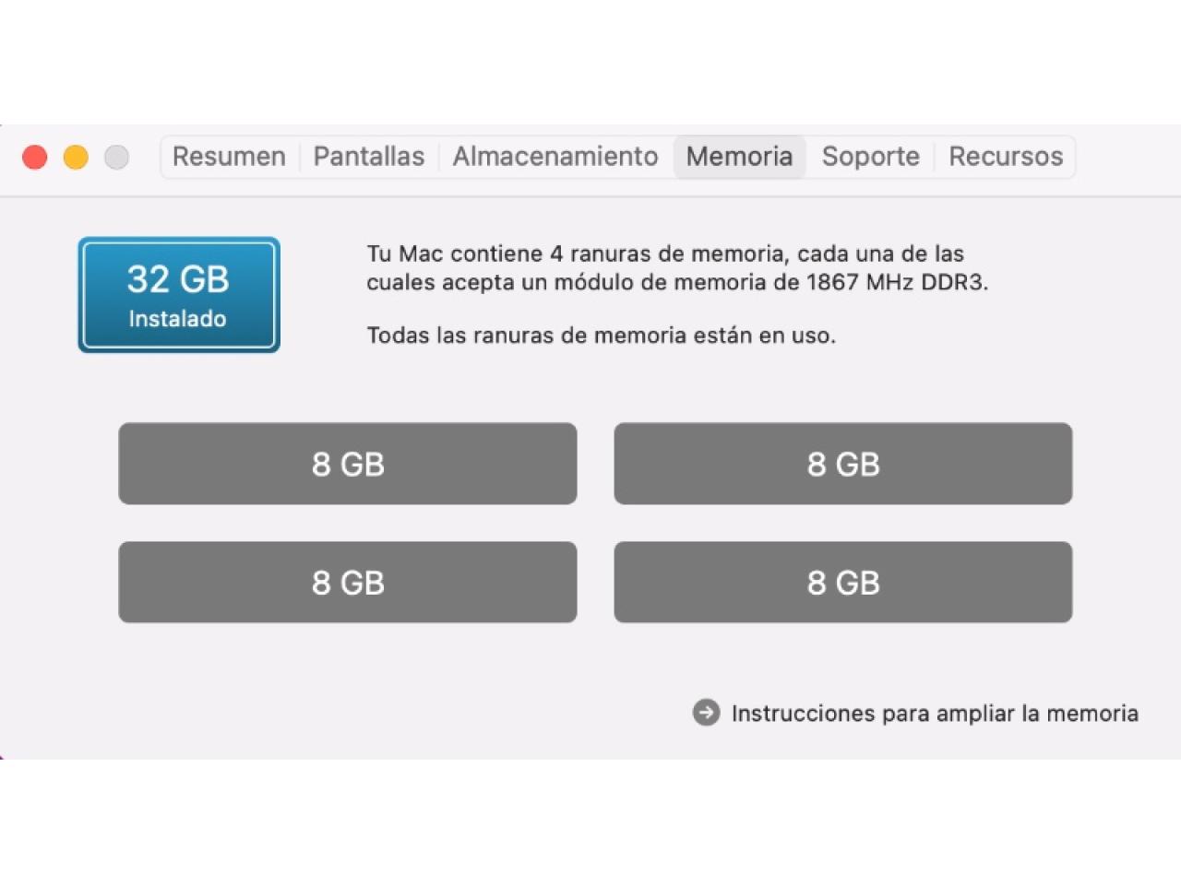The width and height of the screenshot is (1181, 885).
Task: Select the top-right 8 GB memory slot
Action: 842,464
